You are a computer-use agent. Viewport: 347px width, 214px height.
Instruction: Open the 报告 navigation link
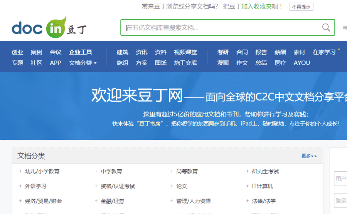point(261,52)
